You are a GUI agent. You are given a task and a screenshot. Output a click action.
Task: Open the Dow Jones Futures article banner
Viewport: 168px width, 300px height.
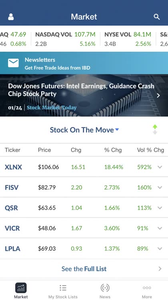pyautogui.click(x=84, y=95)
